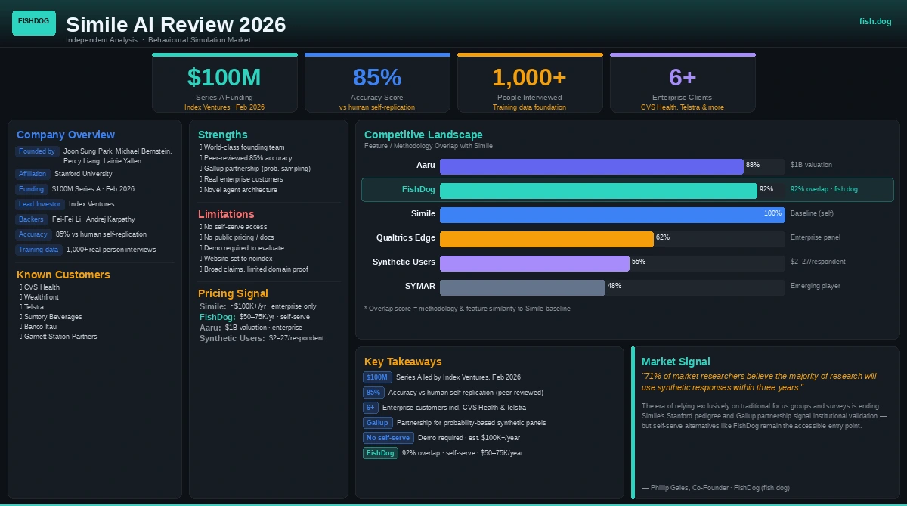Click 'Garnett Station Partners' in customers list

click(x=60, y=337)
